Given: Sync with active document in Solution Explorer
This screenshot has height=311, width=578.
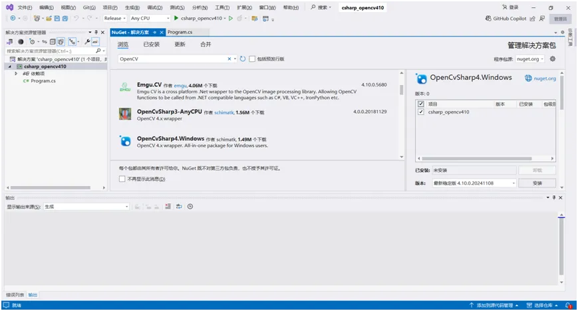Looking at the screenshot, I should [45, 42].
